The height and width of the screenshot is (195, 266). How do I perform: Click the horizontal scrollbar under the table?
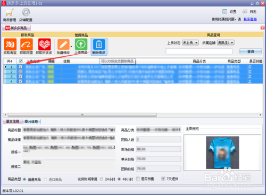82,115
